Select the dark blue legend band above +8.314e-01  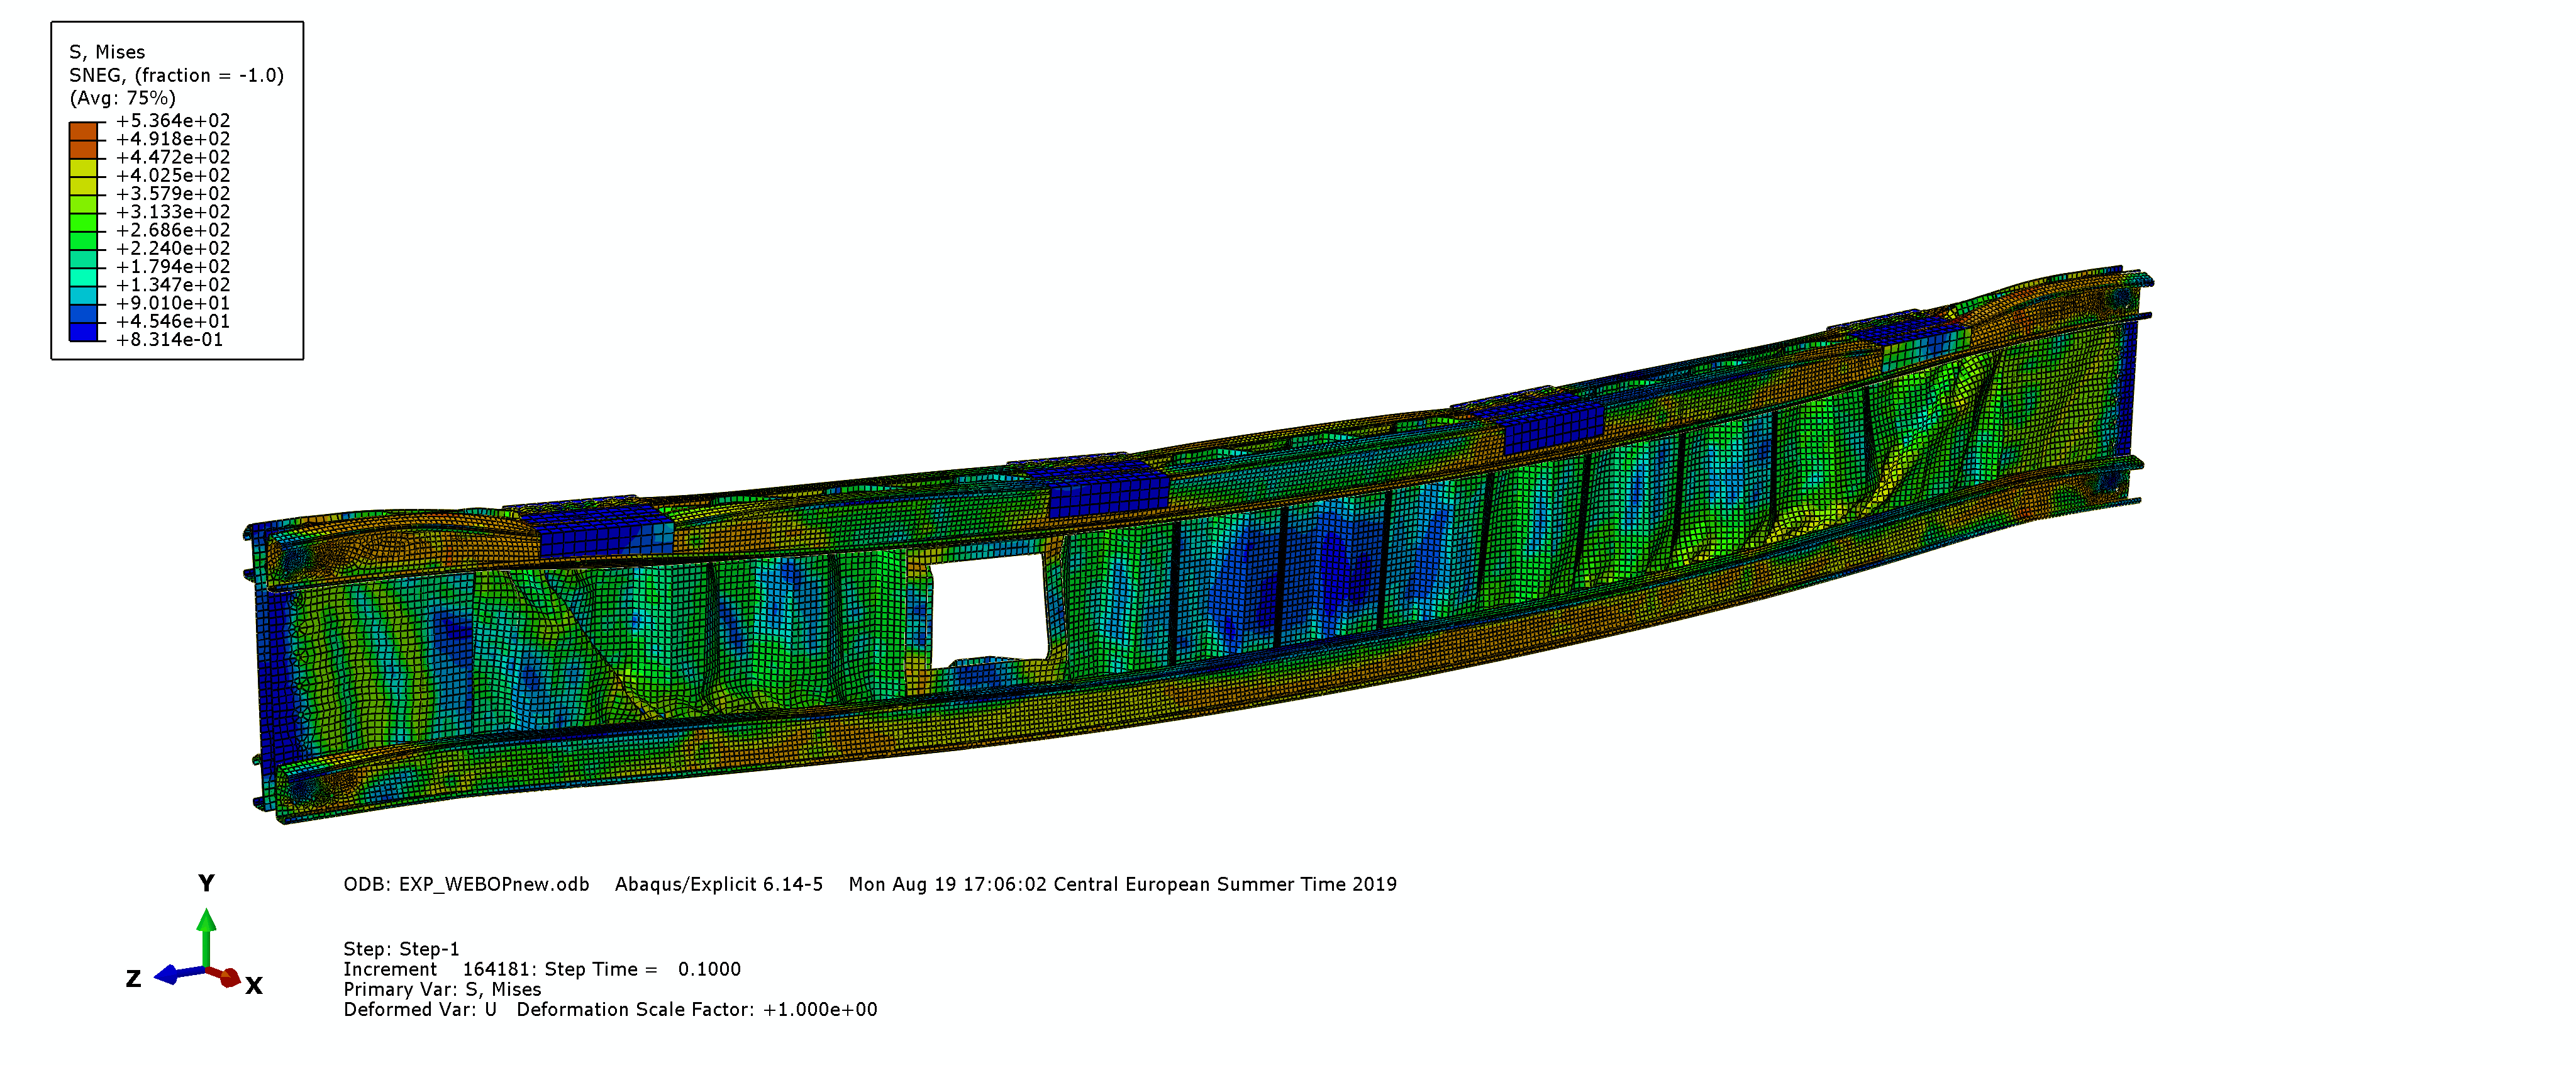83,332
